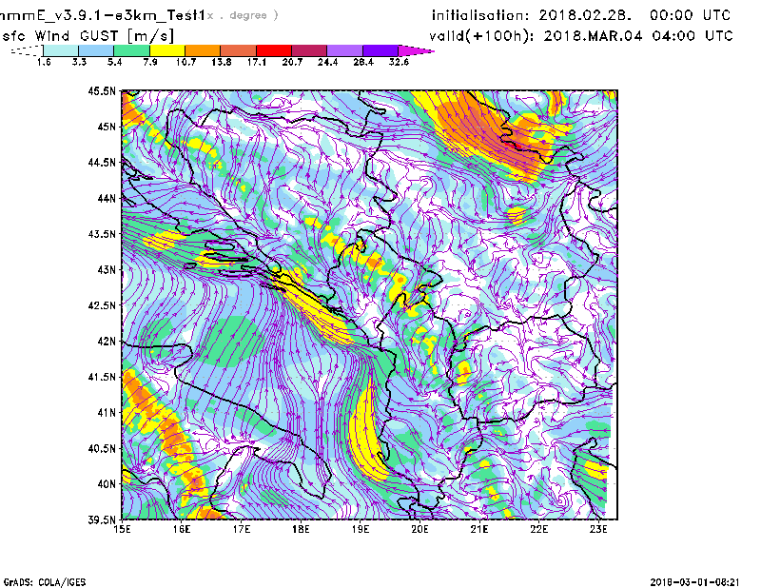Click the '00:00 UTC' initialisation time

tap(691, 15)
